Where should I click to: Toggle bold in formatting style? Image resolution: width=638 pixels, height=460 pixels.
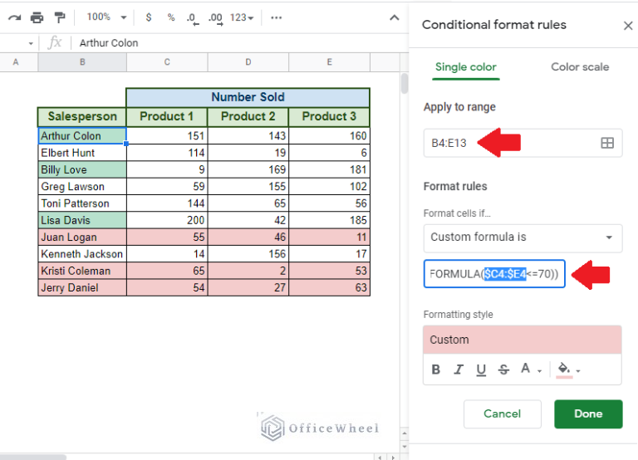(x=436, y=369)
